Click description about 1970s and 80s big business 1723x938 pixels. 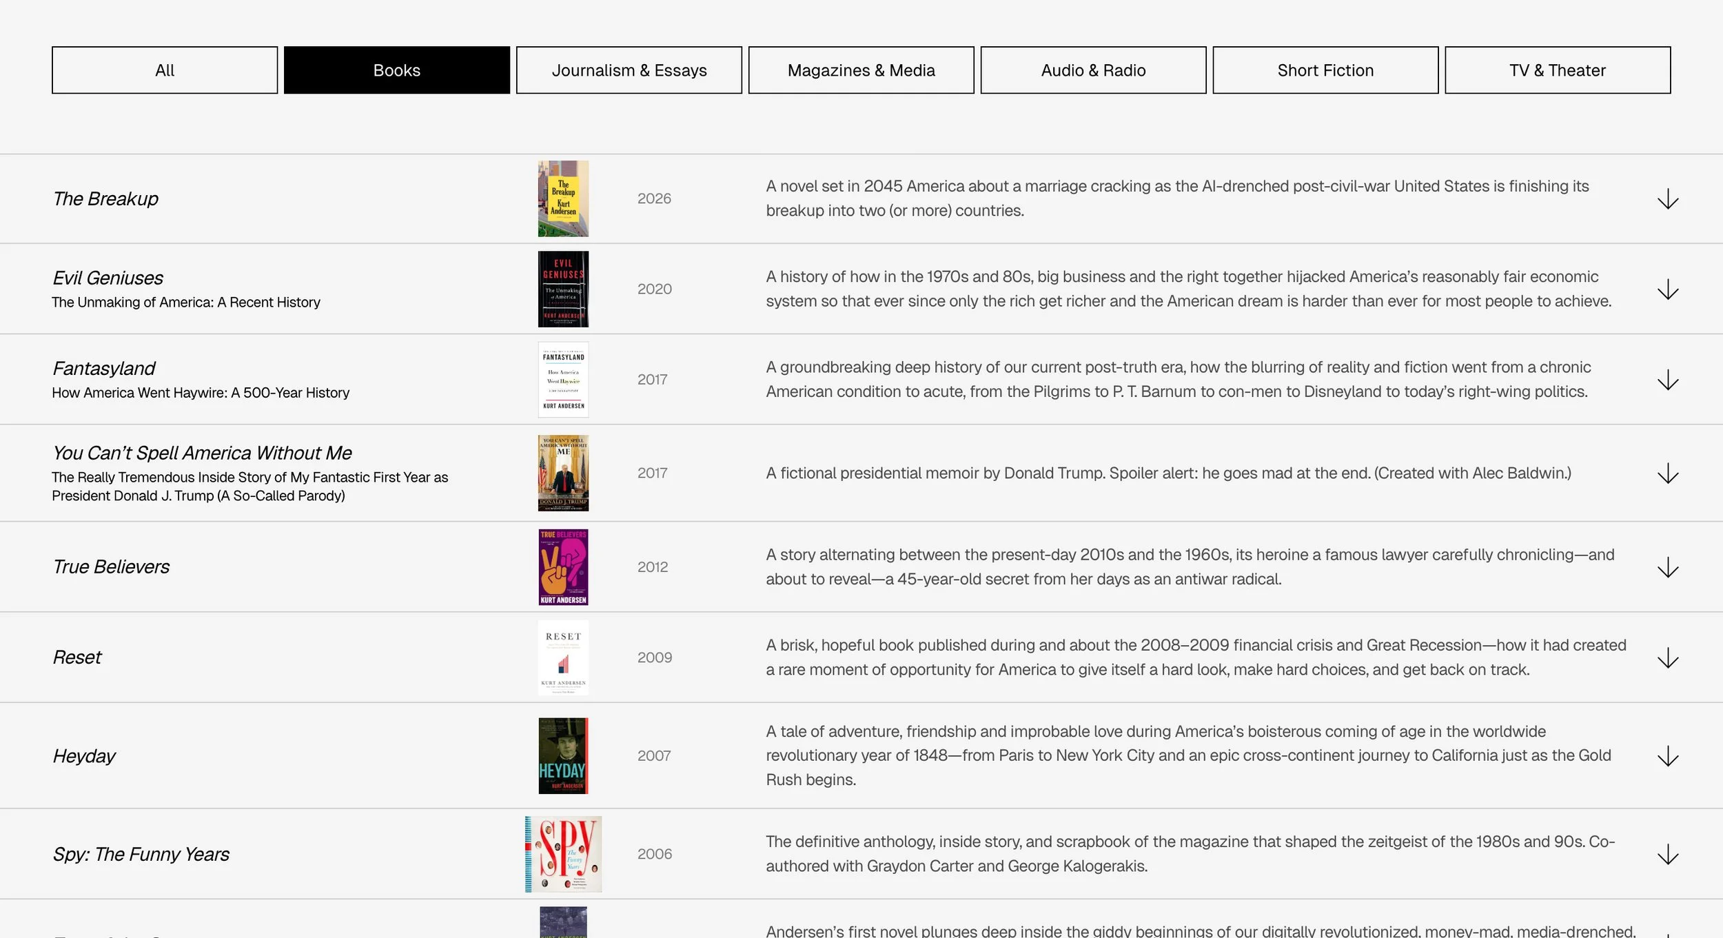[x=1189, y=289]
